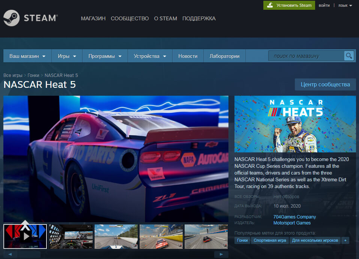The image size is (359, 259).
Task: Expand the Устройства dropdown menu
Action: (x=150, y=56)
